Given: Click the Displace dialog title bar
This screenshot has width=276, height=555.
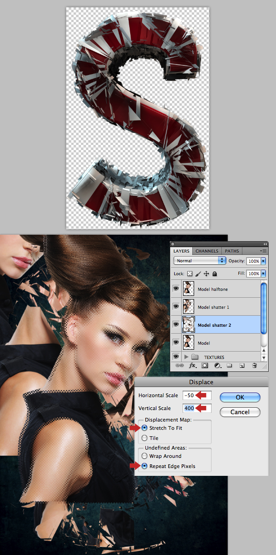Looking at the screenshot, I should pyautogui.click(x=201, y=382).
